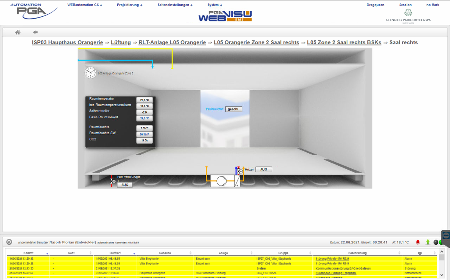450x280 pixels.
Task: Click the Sollwertsteller value -2 K
Action: click(x=145, y=112)
